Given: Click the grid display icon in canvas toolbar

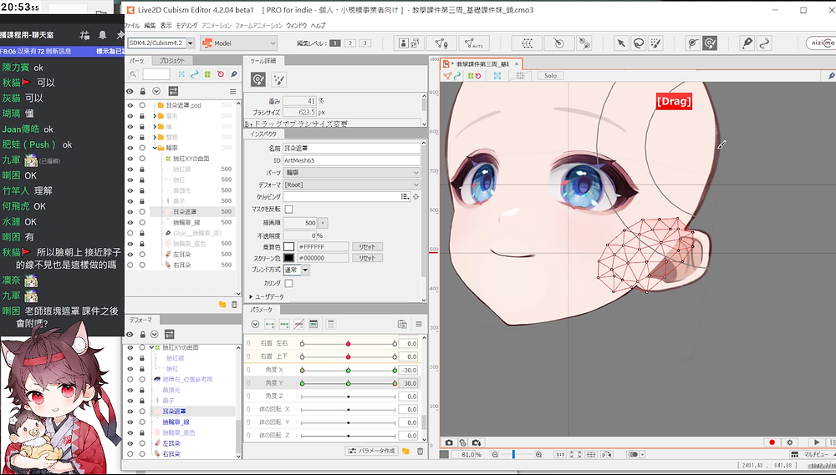Looking at the screenshot, I should [520, 76].
